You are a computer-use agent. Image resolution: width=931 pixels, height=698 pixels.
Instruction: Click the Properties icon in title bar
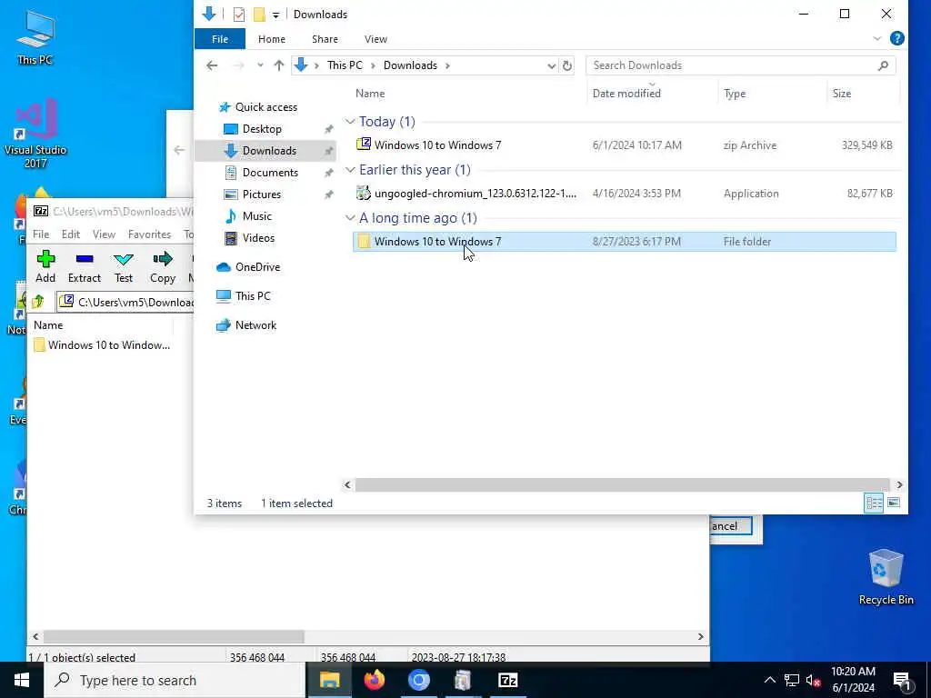click(x=239, y=15)
